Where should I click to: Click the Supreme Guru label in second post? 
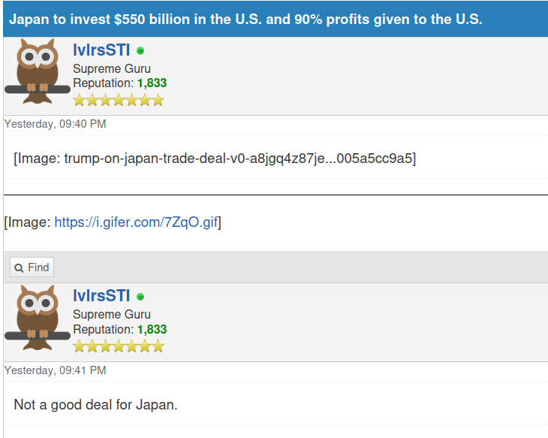point(112,315)
